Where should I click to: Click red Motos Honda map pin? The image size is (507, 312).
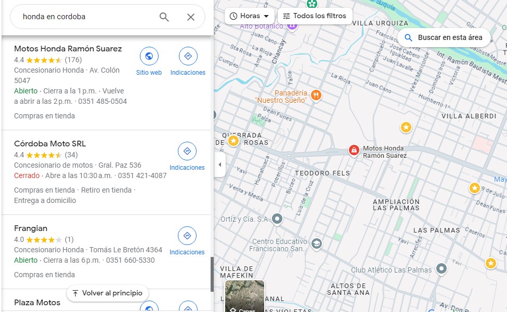click(x=354, y=151)
